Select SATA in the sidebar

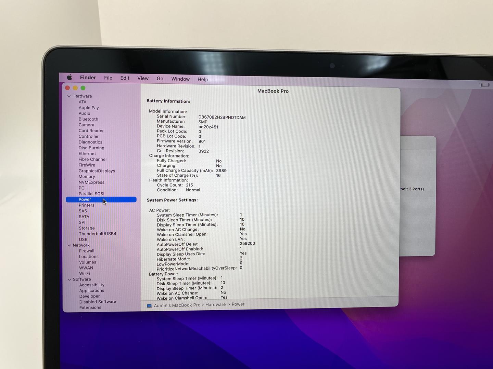point(84,217)
